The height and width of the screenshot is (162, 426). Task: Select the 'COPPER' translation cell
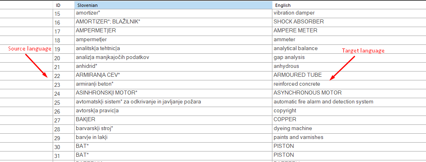pyautogui.click(x=285, y=120)
